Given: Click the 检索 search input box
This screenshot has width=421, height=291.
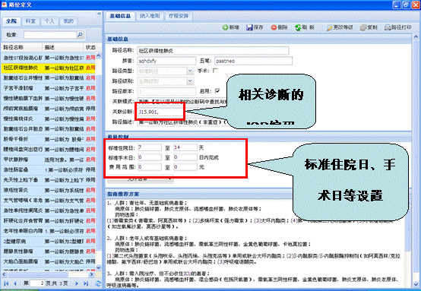Looking at the screenshot, I should coord(50,35).
